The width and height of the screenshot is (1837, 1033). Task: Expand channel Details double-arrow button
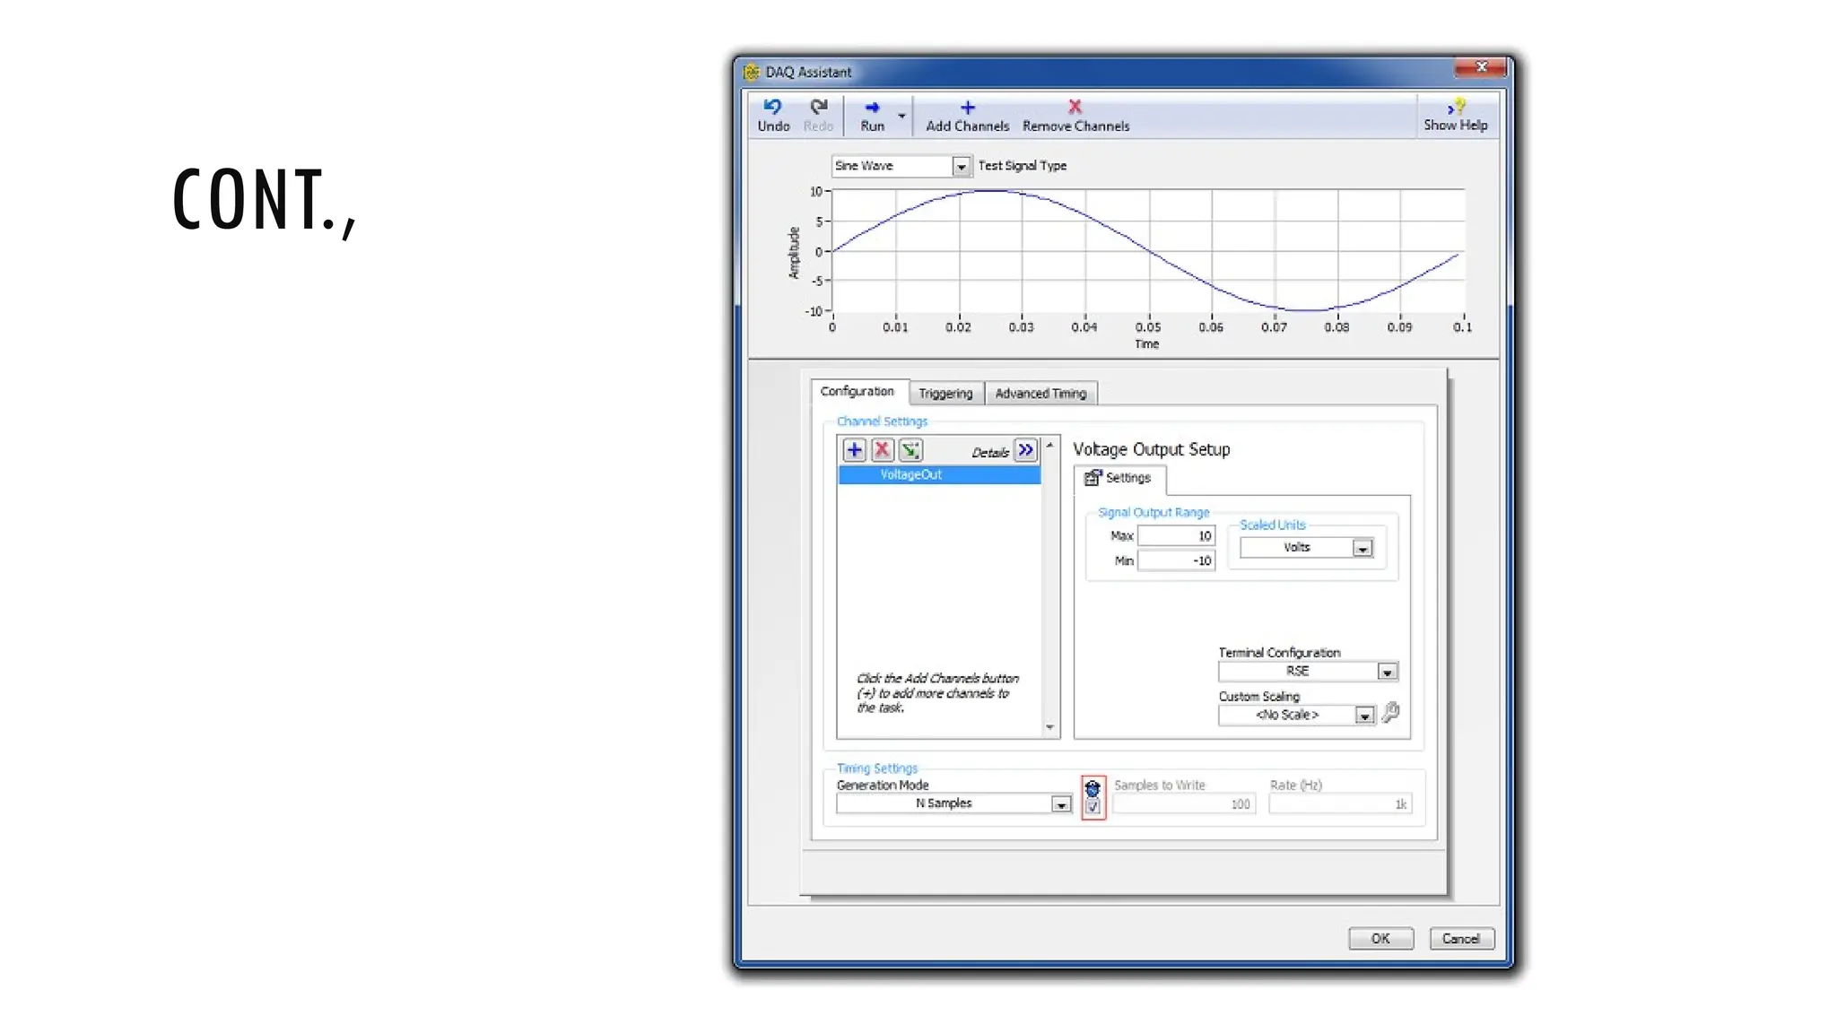tap(1026, 450)
